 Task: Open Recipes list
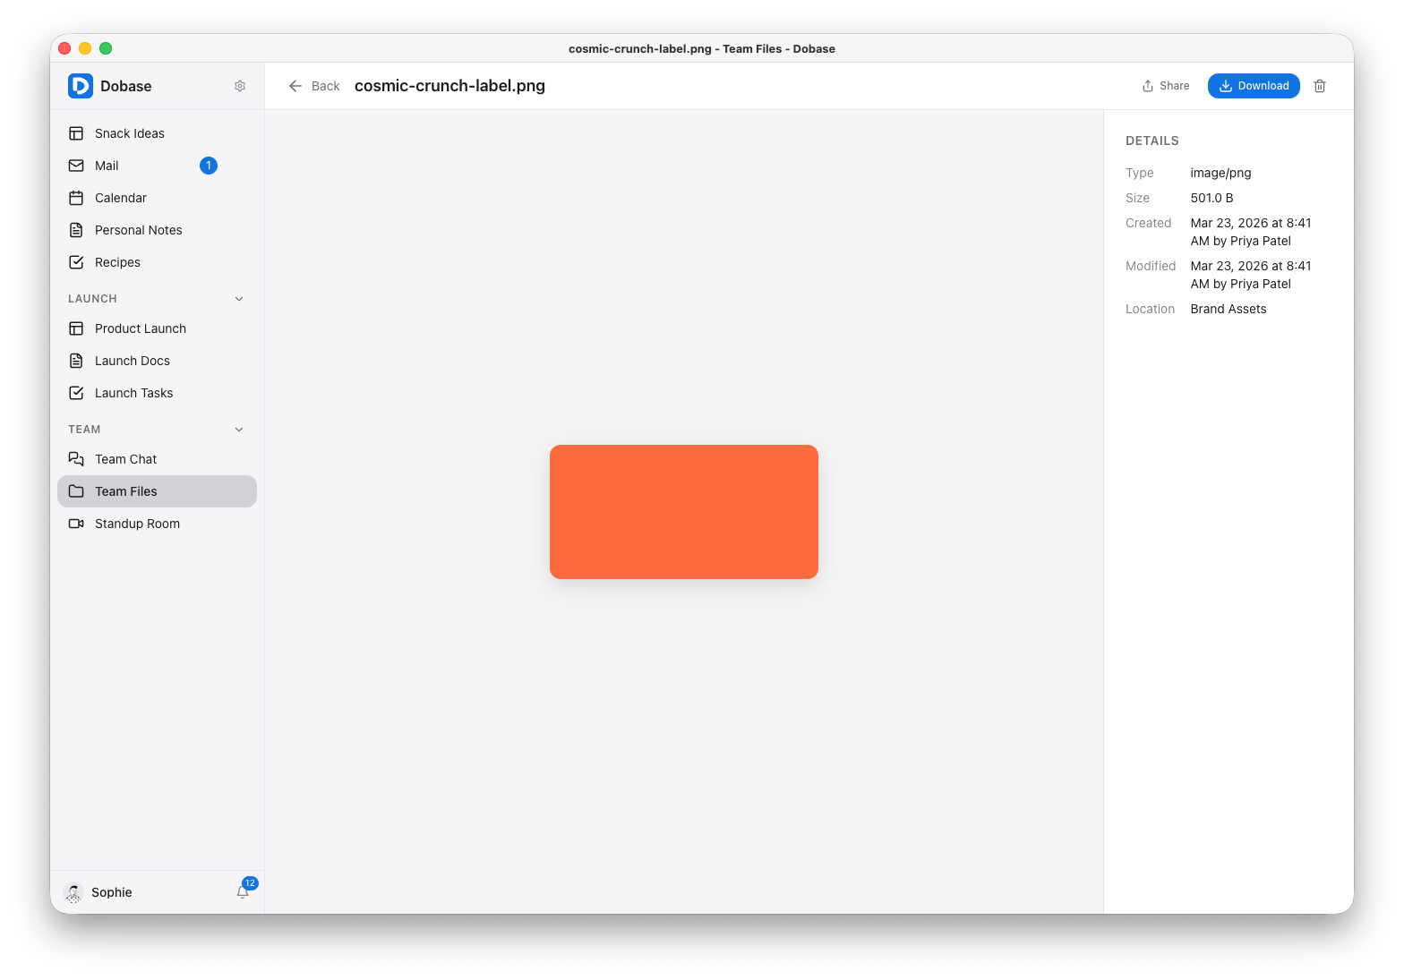click(157, 262)
